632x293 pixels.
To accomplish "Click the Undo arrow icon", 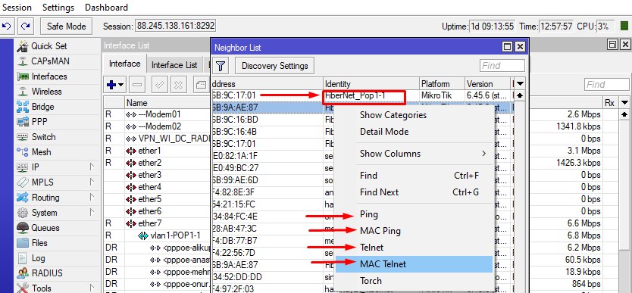I will [x=7, y=26].
